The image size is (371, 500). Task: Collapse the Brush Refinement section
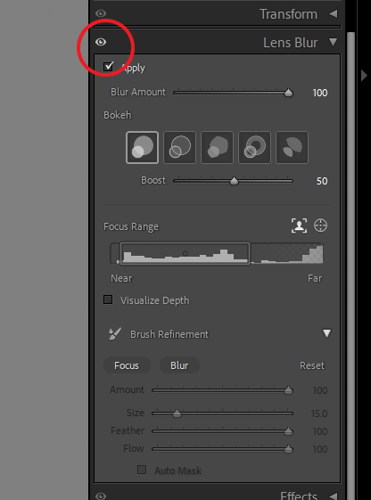pyautogui.click(x=326, y=333)
